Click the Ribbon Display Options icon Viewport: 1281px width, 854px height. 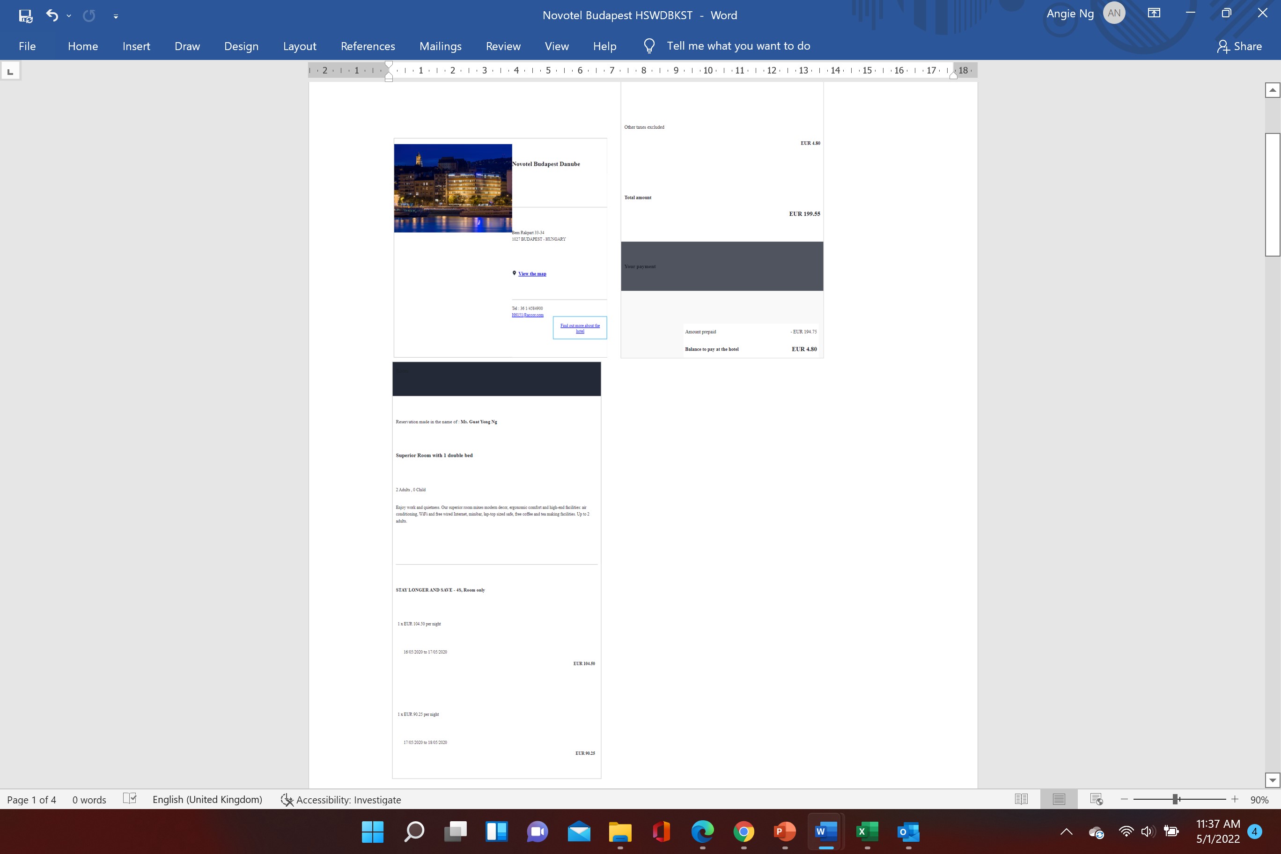[x=1154, y=12]
